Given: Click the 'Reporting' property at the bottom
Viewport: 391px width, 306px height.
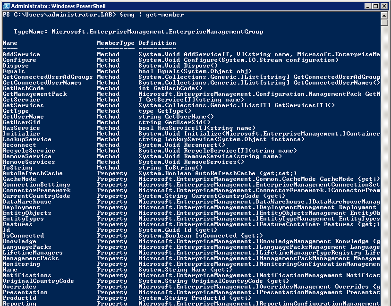Looking at the screenshot, I should 19,303.
